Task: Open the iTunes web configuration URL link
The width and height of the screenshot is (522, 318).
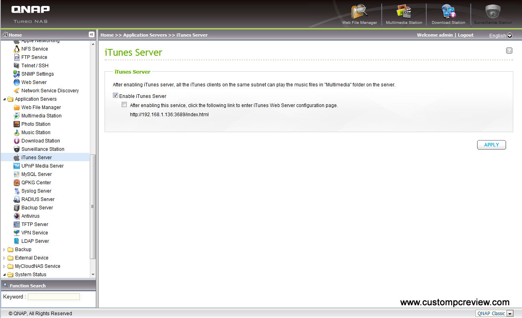Action: (169, 115)
